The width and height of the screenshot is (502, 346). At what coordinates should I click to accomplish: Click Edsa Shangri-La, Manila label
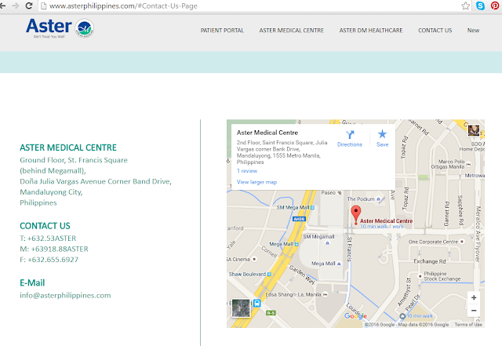[x=293, y=294]
